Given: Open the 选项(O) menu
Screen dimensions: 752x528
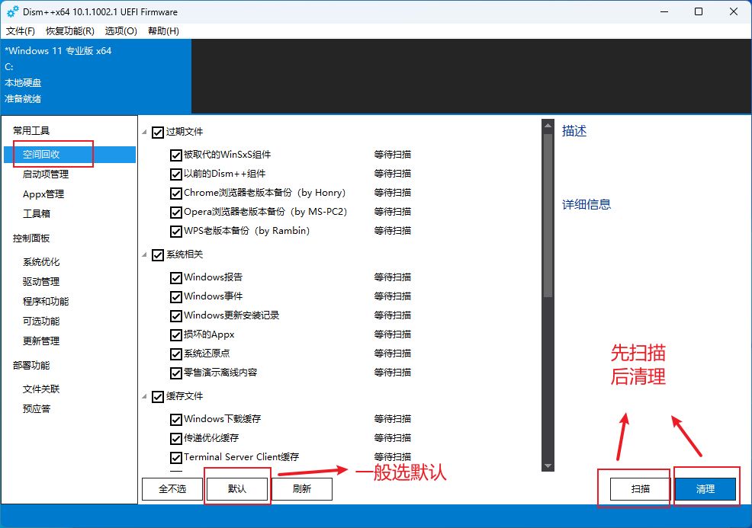Looking at the screenshot, I should coord(121,31).
